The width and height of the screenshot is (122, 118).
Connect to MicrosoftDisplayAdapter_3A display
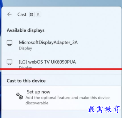pos(61,45)
